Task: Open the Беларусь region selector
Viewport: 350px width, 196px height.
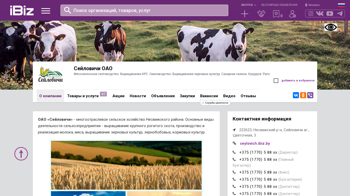Action: [x=314, y=5]
